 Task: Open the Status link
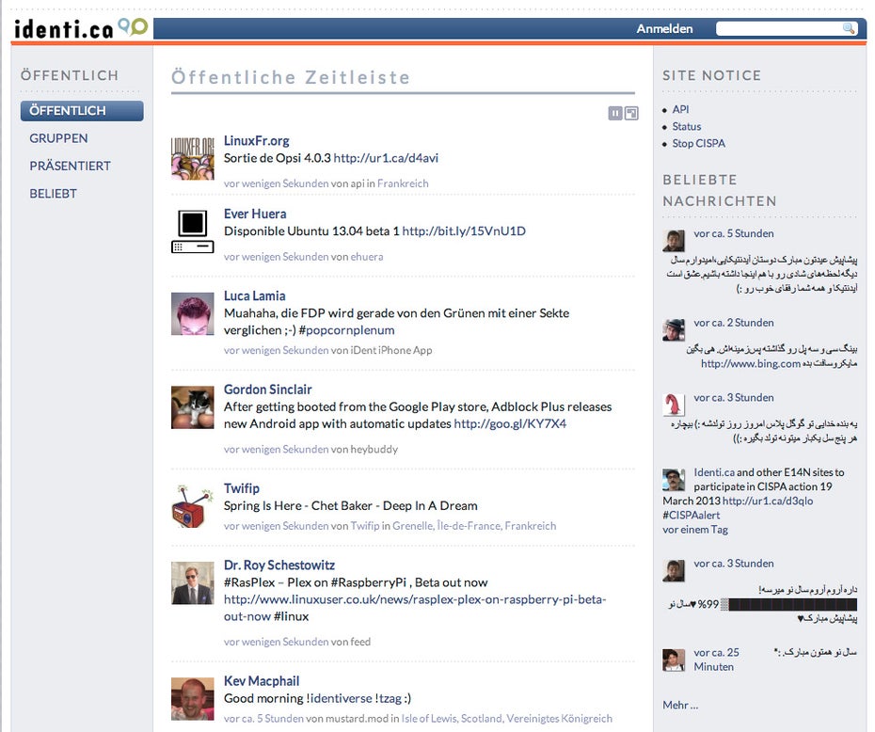[x=687, y=126]
